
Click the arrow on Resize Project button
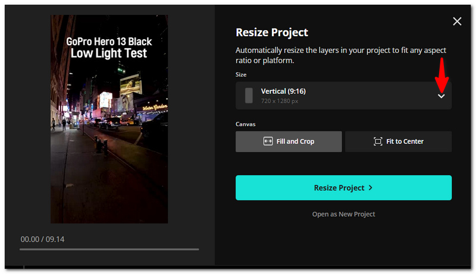pyautogui.click(x=370, y=188)
